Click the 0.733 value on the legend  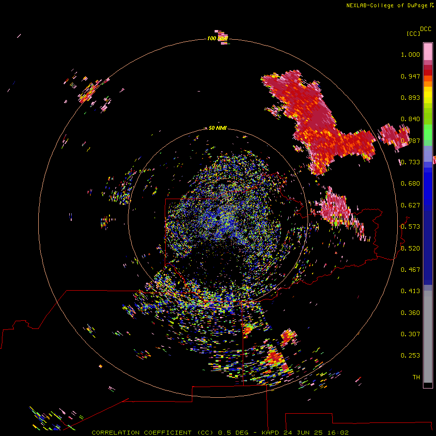pos(410,162)
